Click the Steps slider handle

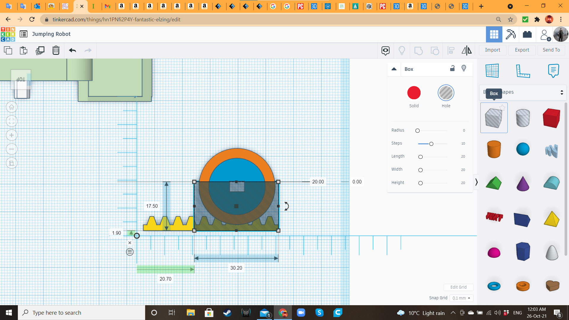point(431,144)
